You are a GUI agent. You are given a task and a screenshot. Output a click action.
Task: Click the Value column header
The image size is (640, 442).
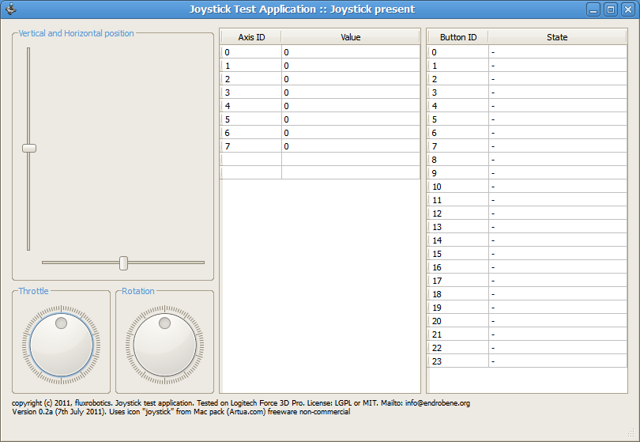(351, 37)
